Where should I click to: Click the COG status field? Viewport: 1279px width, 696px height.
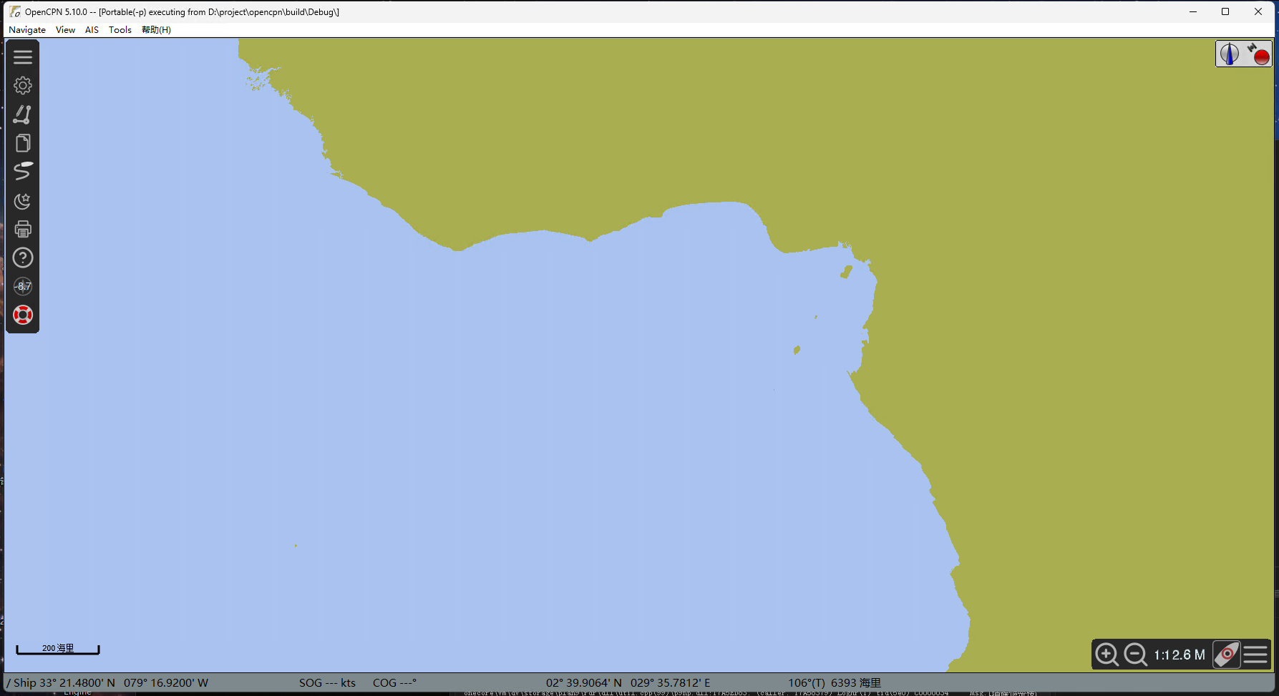[x=394, y=683]
